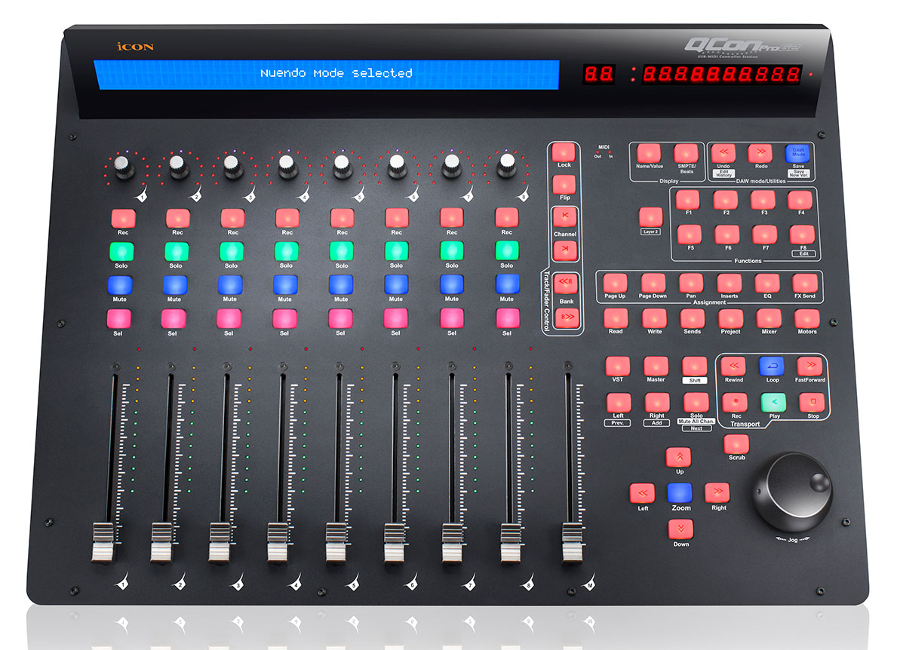Click the F4 function button
Image resolution: width=897 pixels, height=650 pixels.
[x=800, y=200]
